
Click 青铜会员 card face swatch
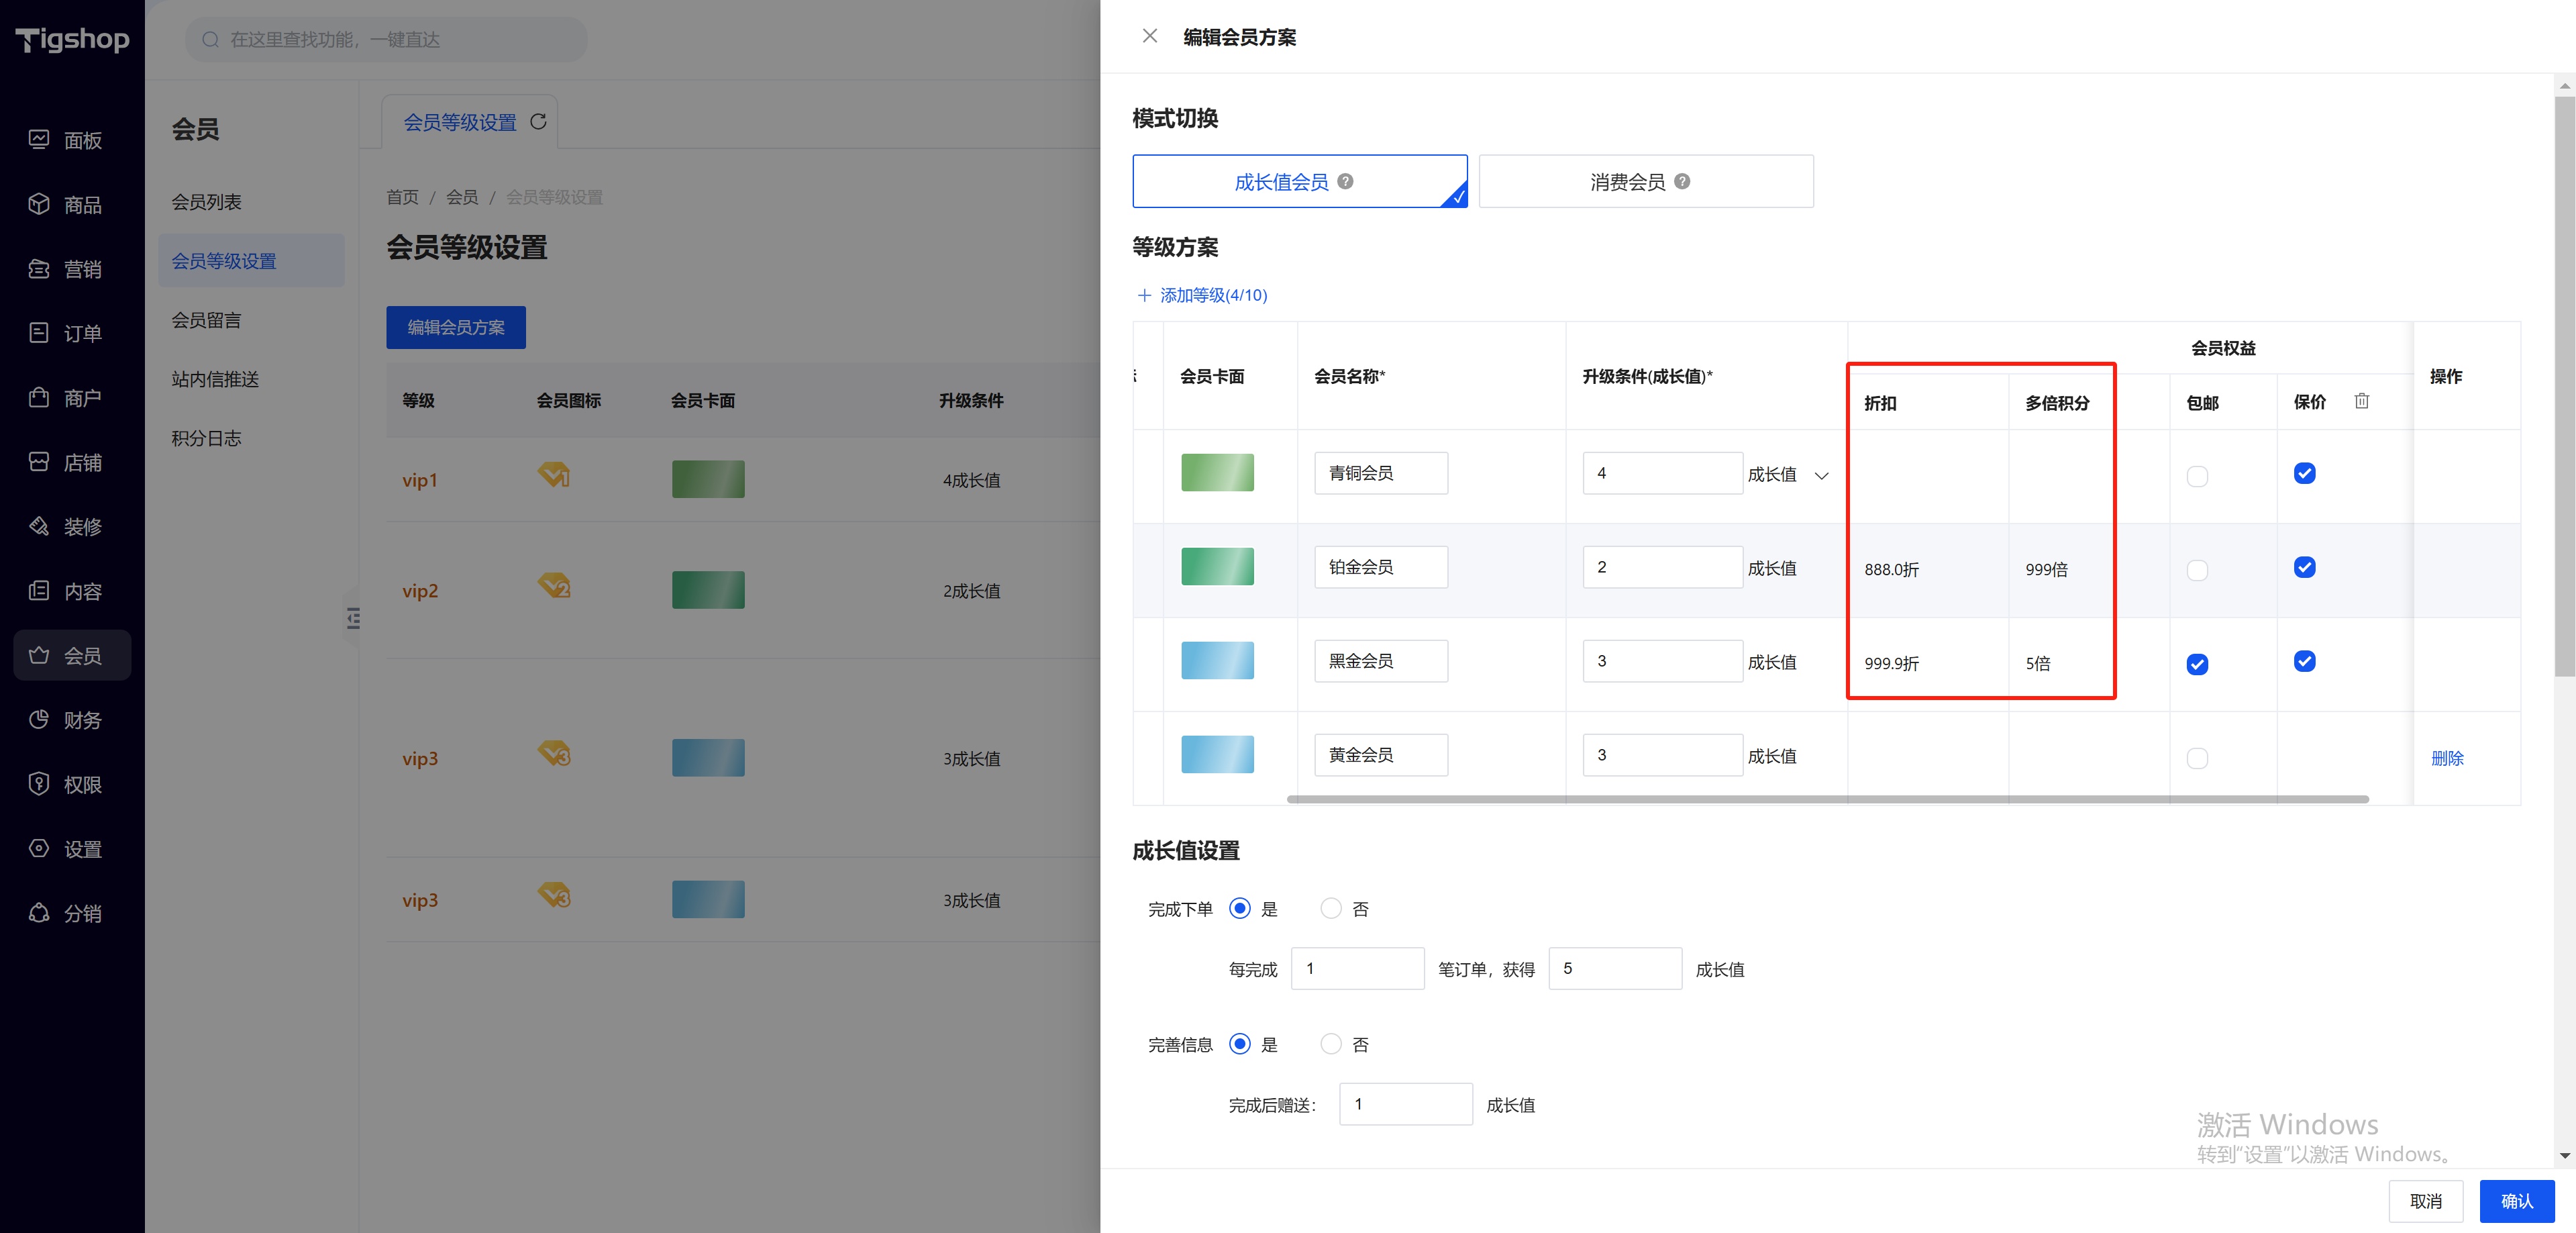[1217, 472]
